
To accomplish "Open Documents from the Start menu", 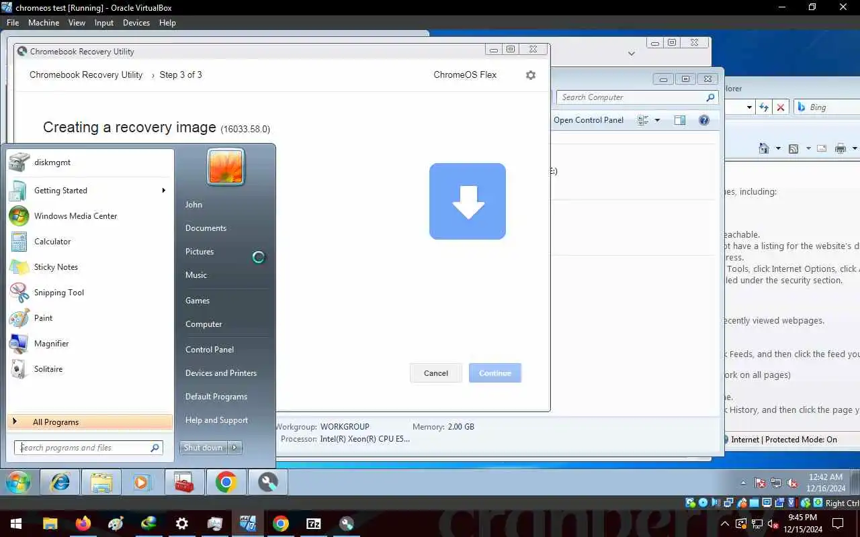I will [206, 228].
